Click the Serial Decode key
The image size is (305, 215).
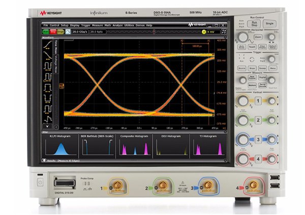[262, 85]
